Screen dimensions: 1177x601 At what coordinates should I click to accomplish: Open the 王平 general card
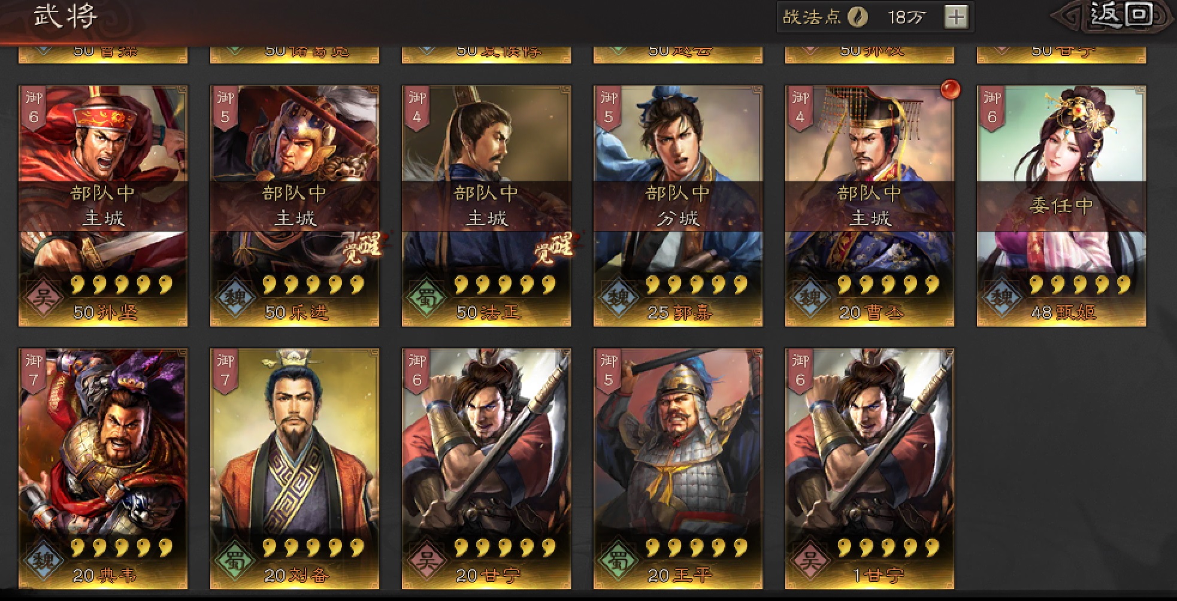pos(678,469)
